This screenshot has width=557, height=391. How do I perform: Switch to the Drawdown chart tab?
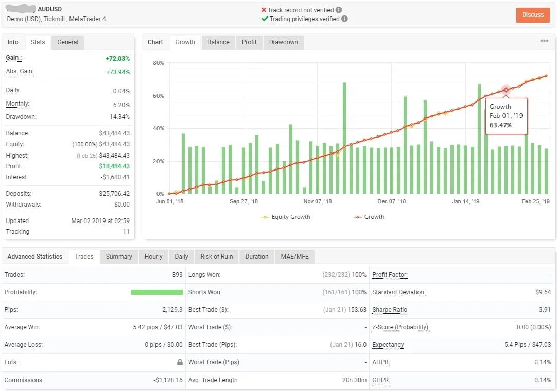[x=283, y=42]
